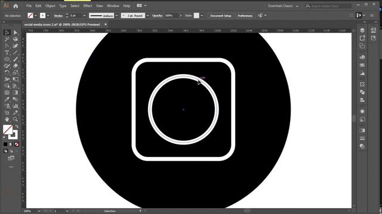The width and height of the screenshot is (382, 214).
Task: Open the Asset Export panel
Action: [362, 38]
